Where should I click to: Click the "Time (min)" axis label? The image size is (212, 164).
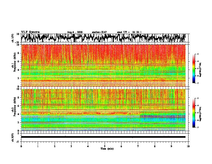pos(107,149)
